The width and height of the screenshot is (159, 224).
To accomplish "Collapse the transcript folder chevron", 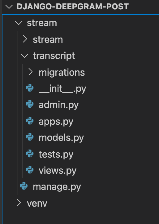I will 24,56.
